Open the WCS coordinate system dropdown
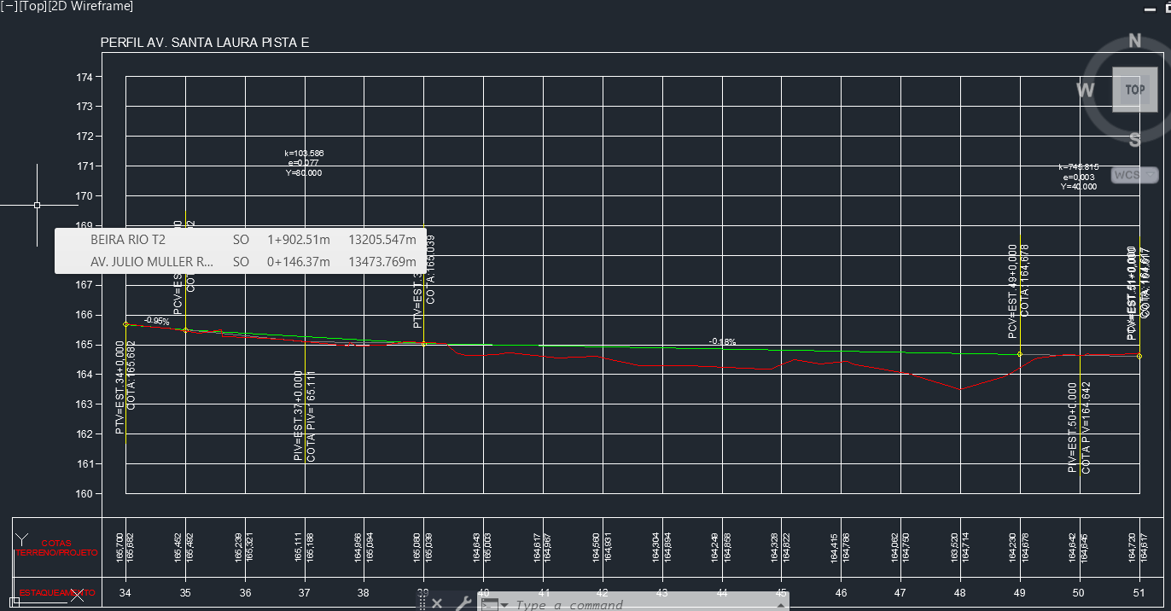 pos(1133,175)
